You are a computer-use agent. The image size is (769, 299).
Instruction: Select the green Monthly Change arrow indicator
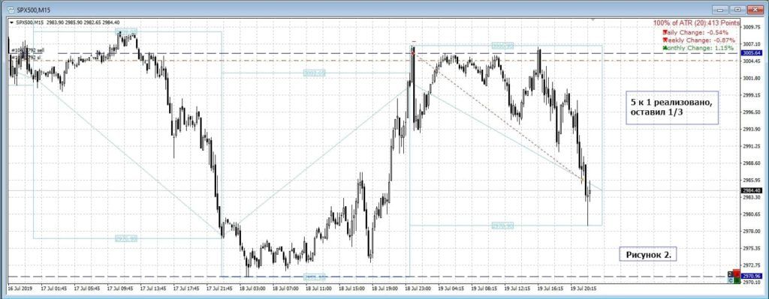tap(665, 48)
